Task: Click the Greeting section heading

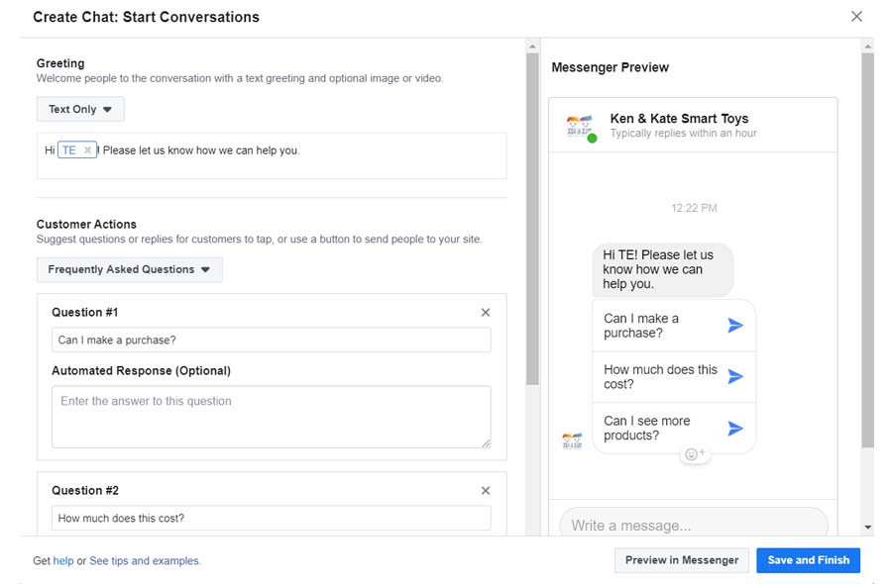Action: 60,63
